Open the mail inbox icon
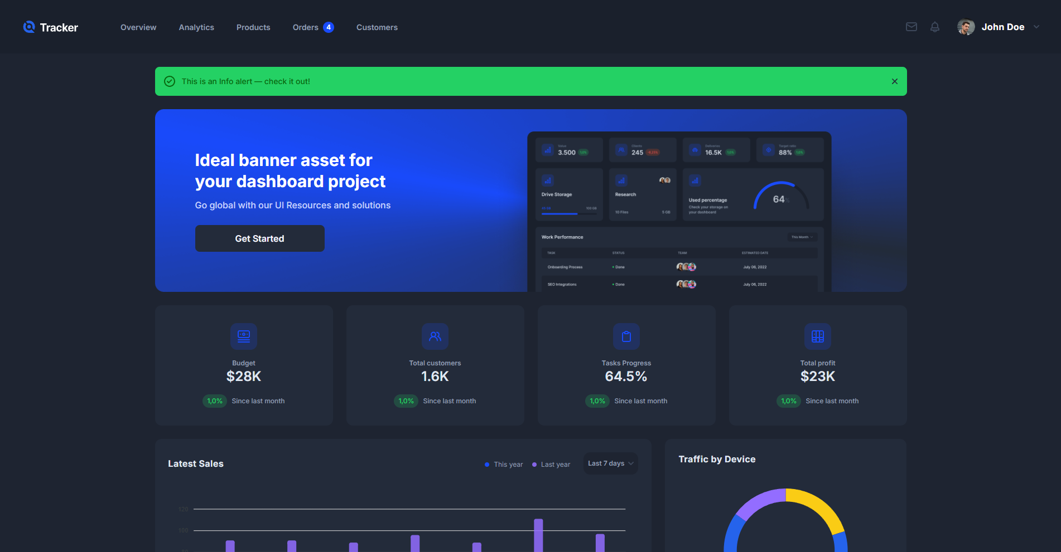This screenshot has width=1061, height=552. point(912,27)
